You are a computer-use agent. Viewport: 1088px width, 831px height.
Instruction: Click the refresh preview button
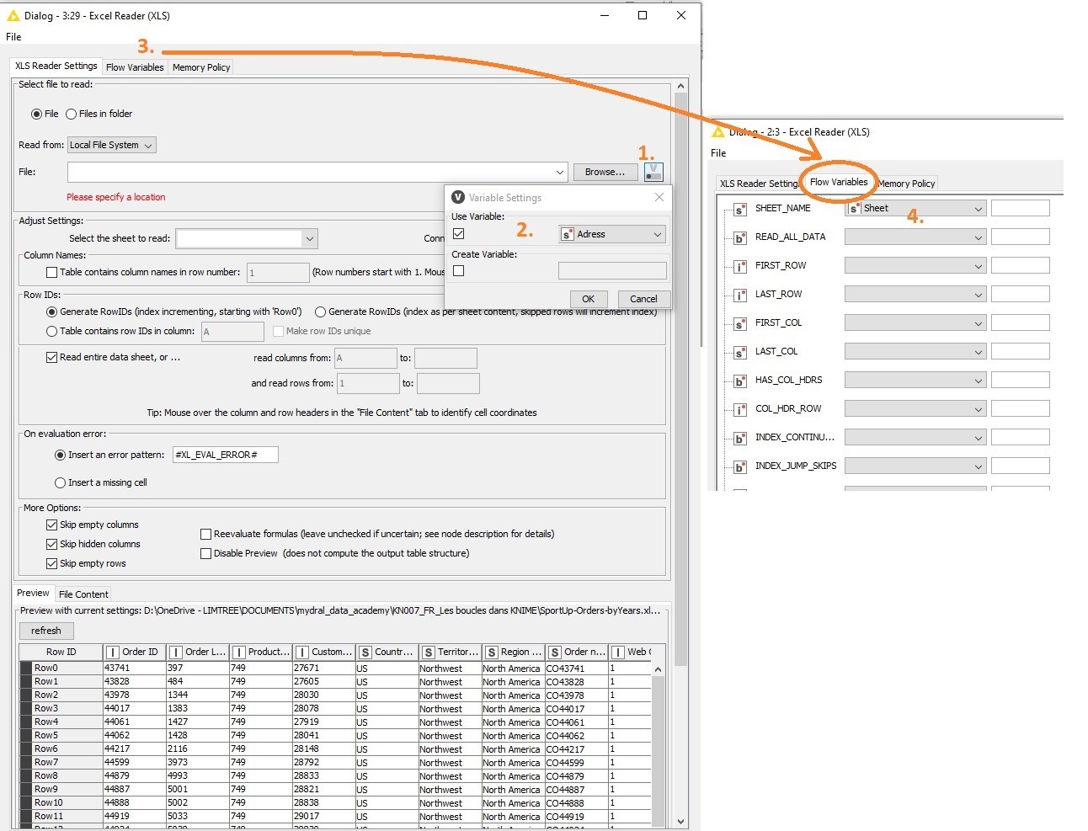tap(46, 631)
